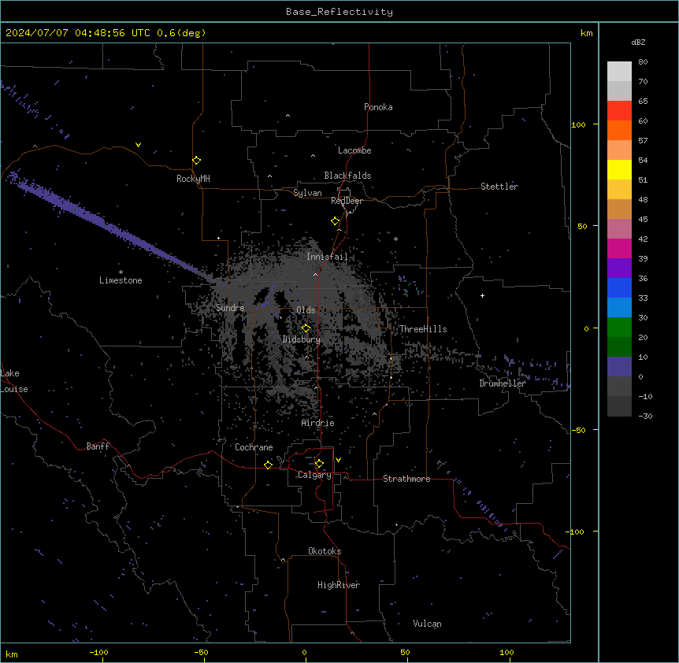Click the Vulcan label
The image size is (679, 663).
point(427,624)
